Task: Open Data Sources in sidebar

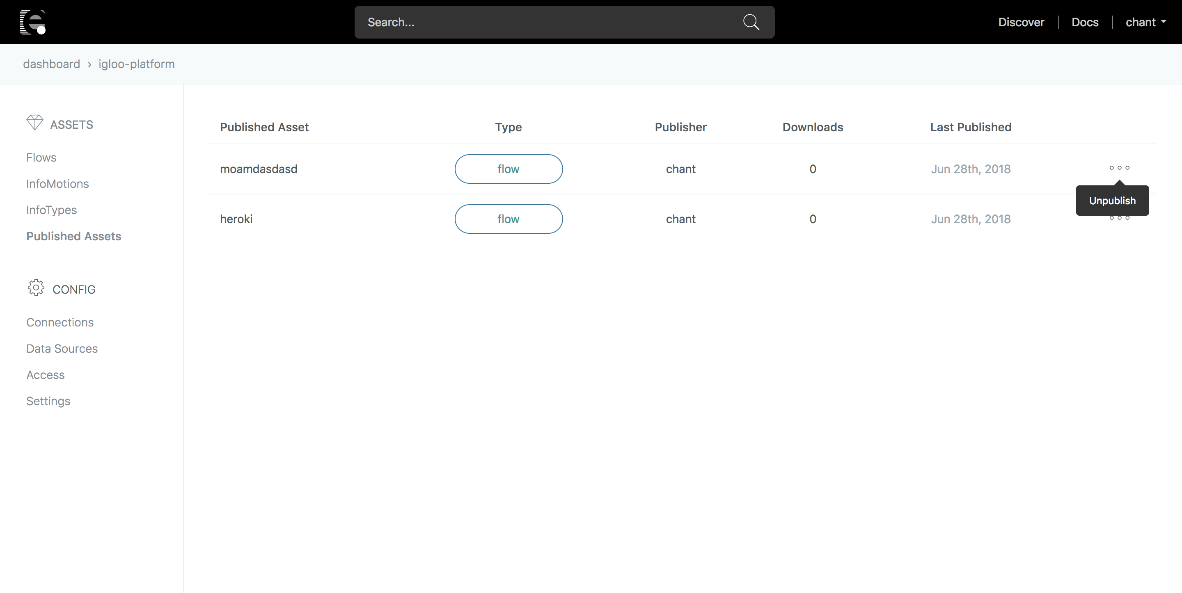Action: coord(62,349)
